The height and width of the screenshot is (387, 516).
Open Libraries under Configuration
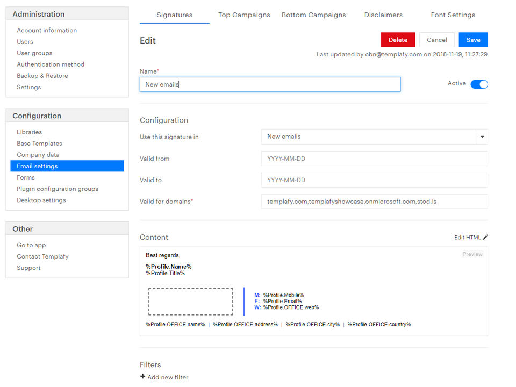click(29, 132)
